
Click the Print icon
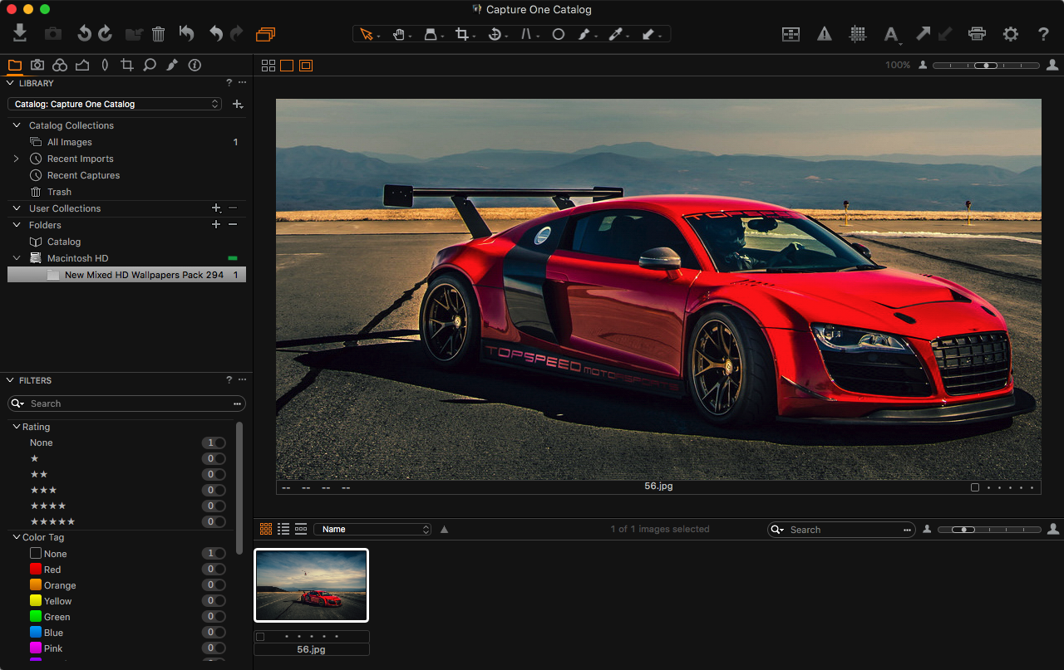pos(977,34)
